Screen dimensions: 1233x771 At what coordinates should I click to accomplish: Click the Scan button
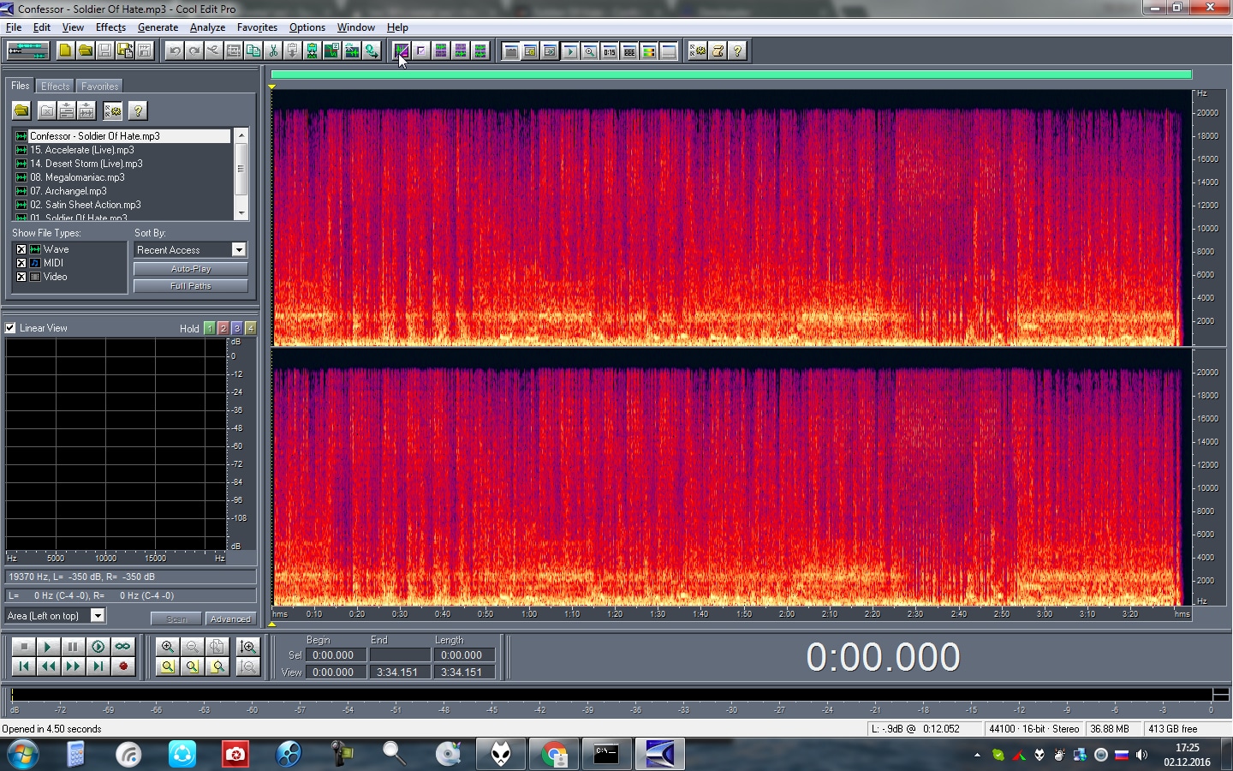[x=176, y=619]
